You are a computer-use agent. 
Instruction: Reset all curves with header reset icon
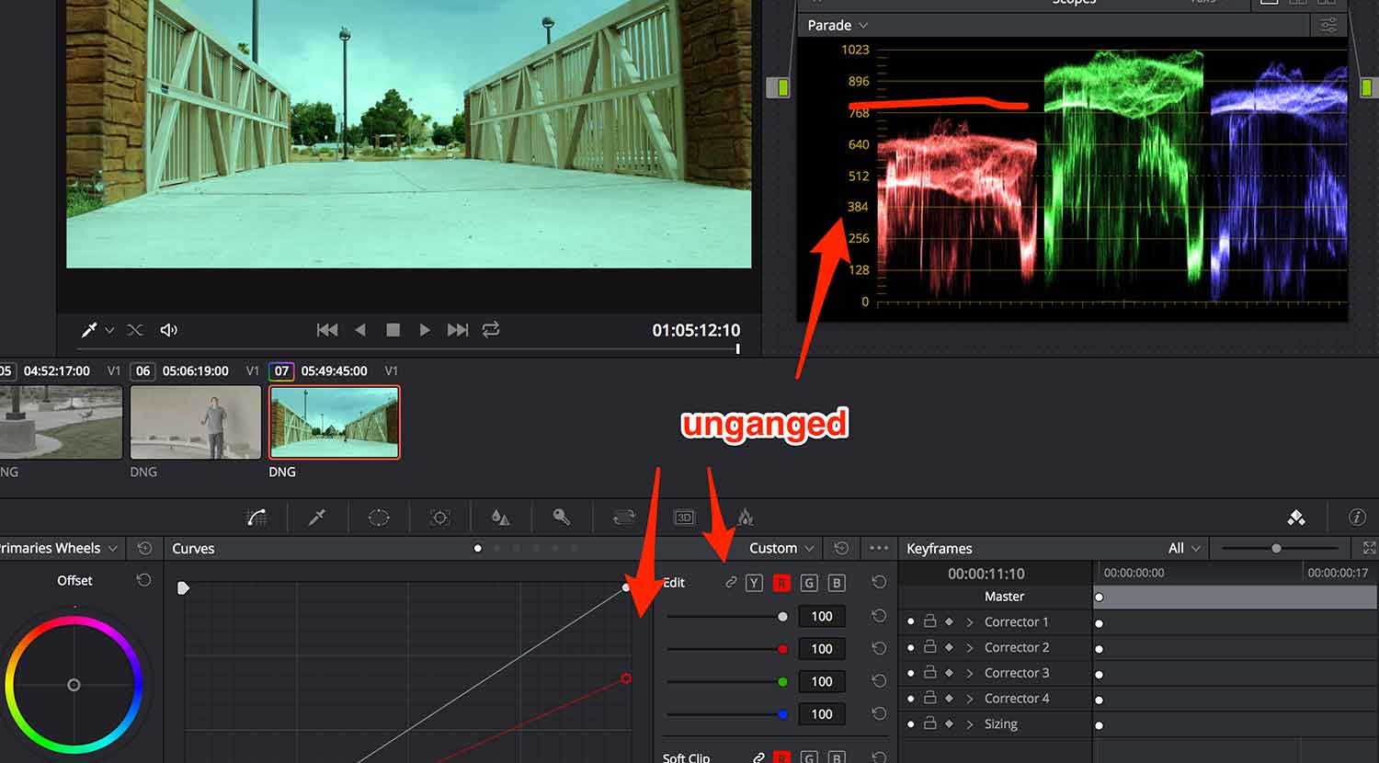pos(840,548)
